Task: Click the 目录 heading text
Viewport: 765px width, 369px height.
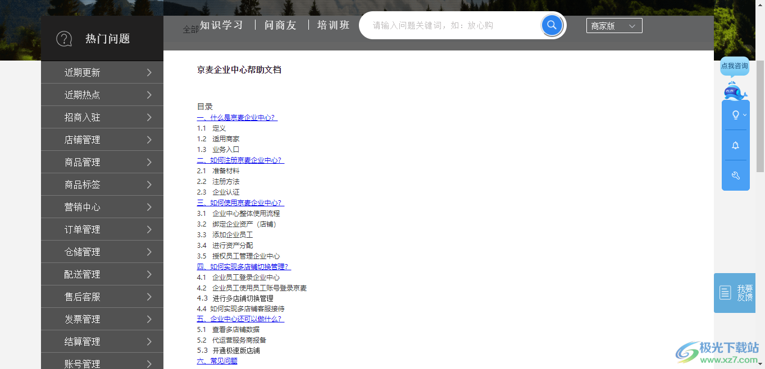Action: pos(205,107)
